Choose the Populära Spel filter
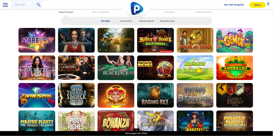The width and height of the screenshot is (273, 136). tap(167, 21)
